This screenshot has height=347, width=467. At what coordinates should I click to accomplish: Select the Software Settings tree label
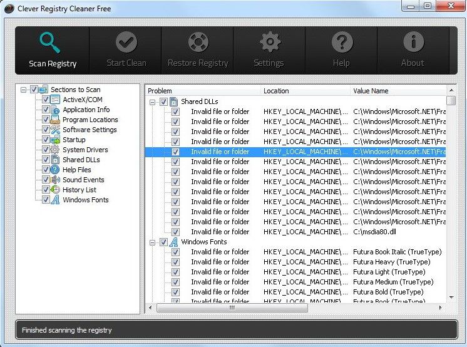tap(90, 130)
